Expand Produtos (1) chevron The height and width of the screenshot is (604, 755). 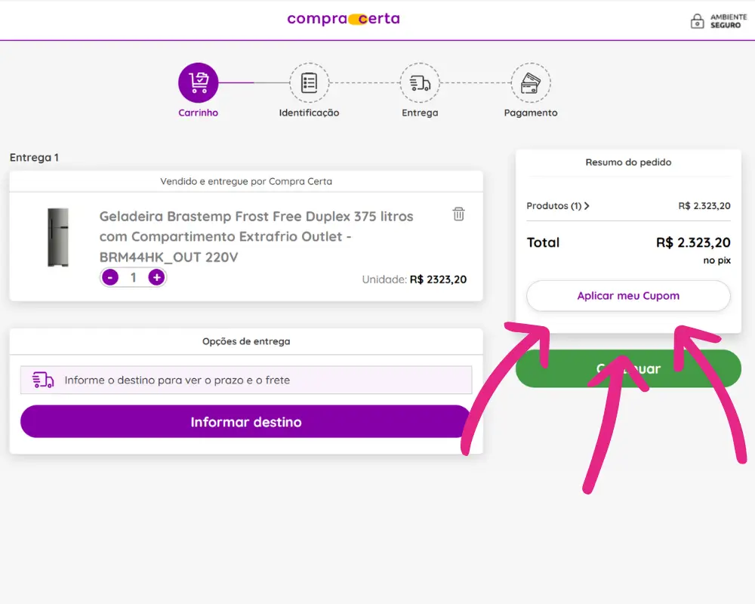coord(587,206)
